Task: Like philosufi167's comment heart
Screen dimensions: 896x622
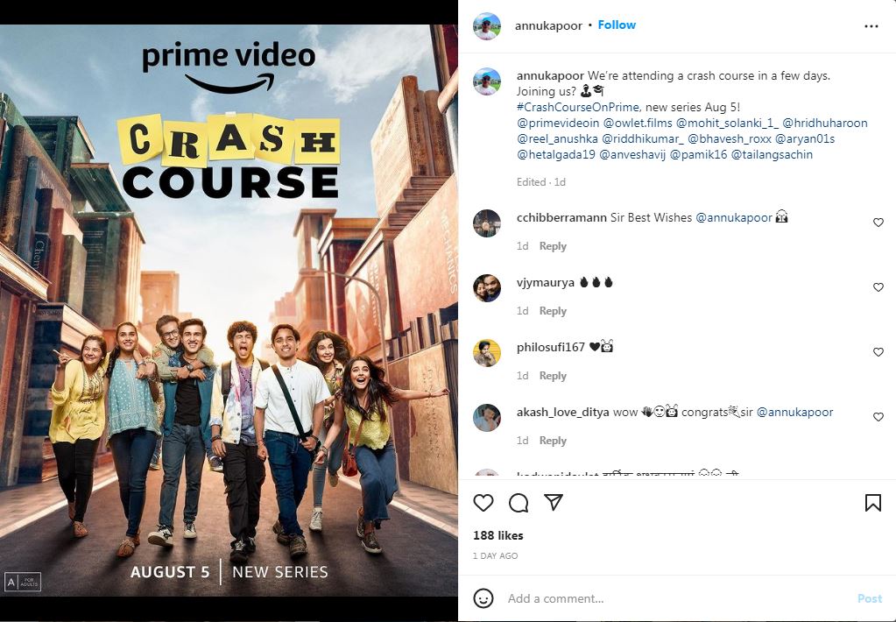Action: point(878,352)
